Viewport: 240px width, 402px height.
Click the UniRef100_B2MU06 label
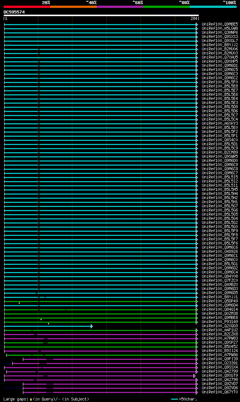pyautogui.click(x=220, y=49)
